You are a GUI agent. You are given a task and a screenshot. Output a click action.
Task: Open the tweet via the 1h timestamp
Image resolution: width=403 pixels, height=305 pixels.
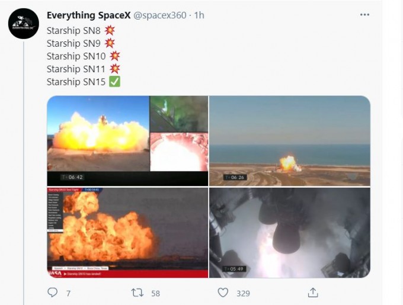click(199, 15)
